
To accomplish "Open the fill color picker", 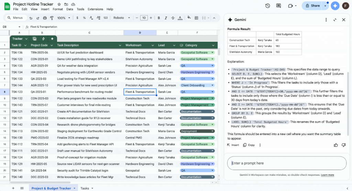I will [x=189, y=18].
